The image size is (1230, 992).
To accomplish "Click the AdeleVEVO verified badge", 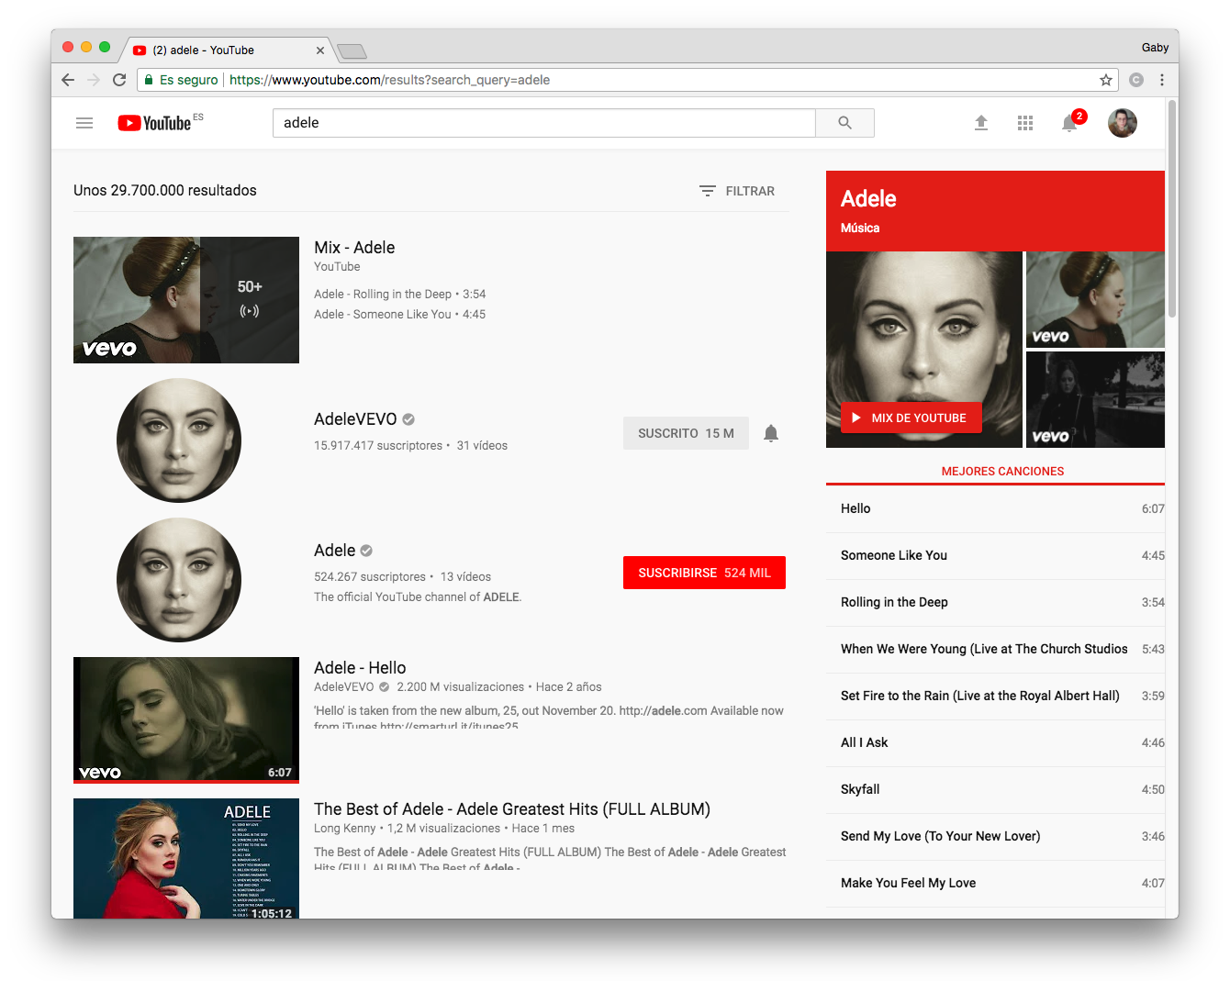I will [x=408, y=419].
